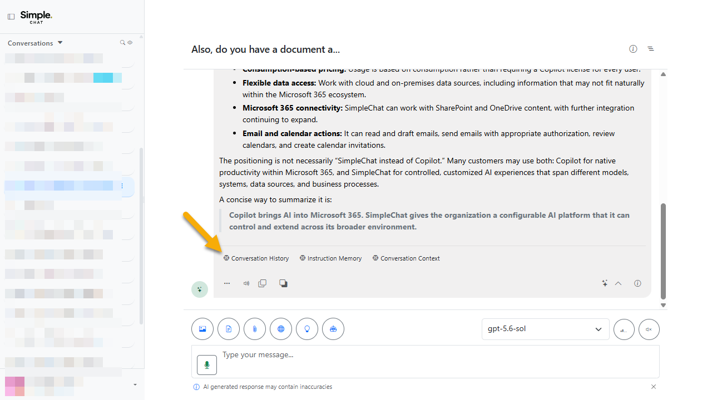Toggle web search globe button
This screenshot has height=400, width=712.
tap(281, 329)
